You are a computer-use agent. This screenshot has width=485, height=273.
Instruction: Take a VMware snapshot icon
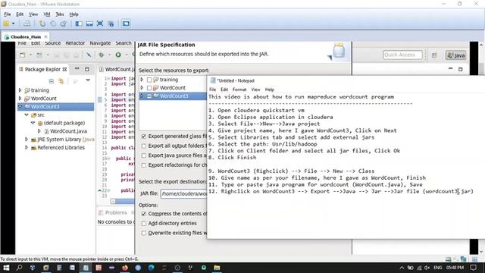(42, 24)
